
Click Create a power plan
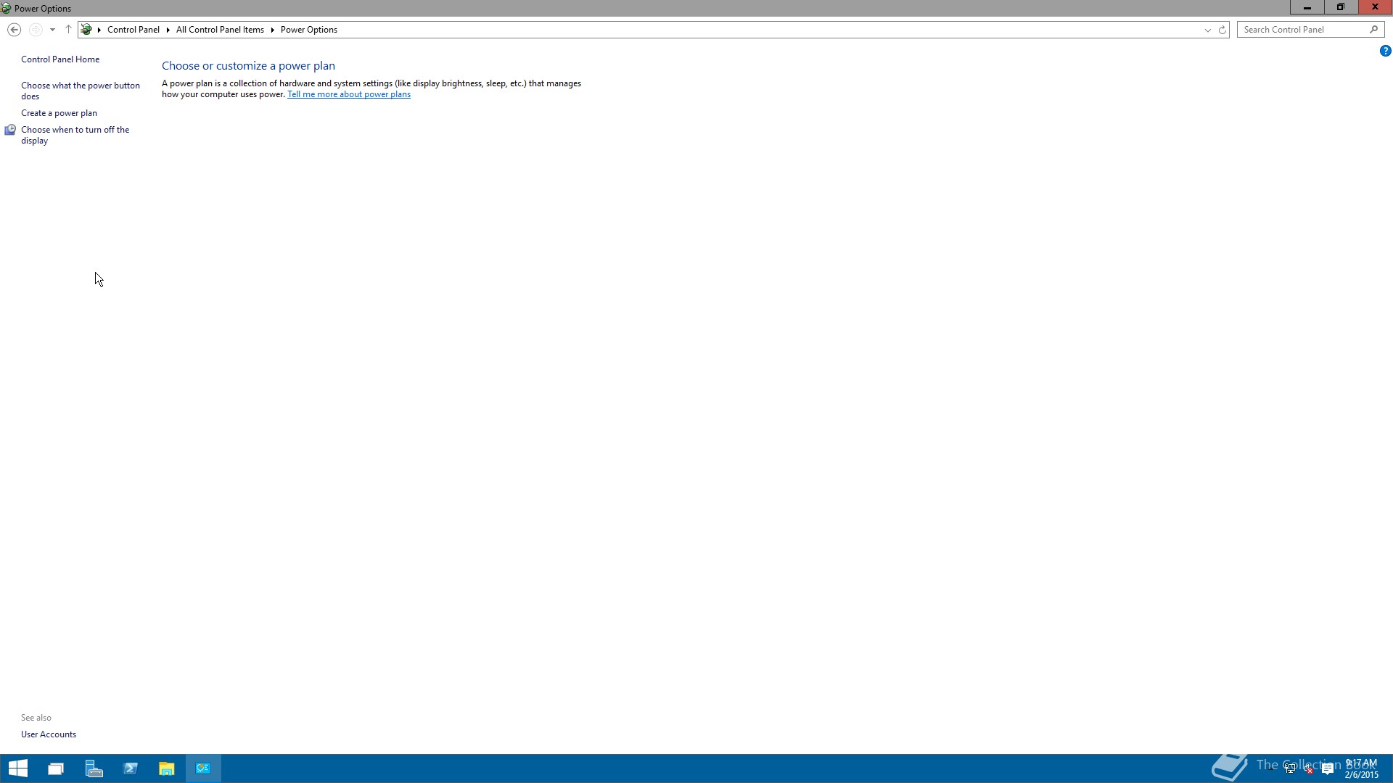click(59, 113)
